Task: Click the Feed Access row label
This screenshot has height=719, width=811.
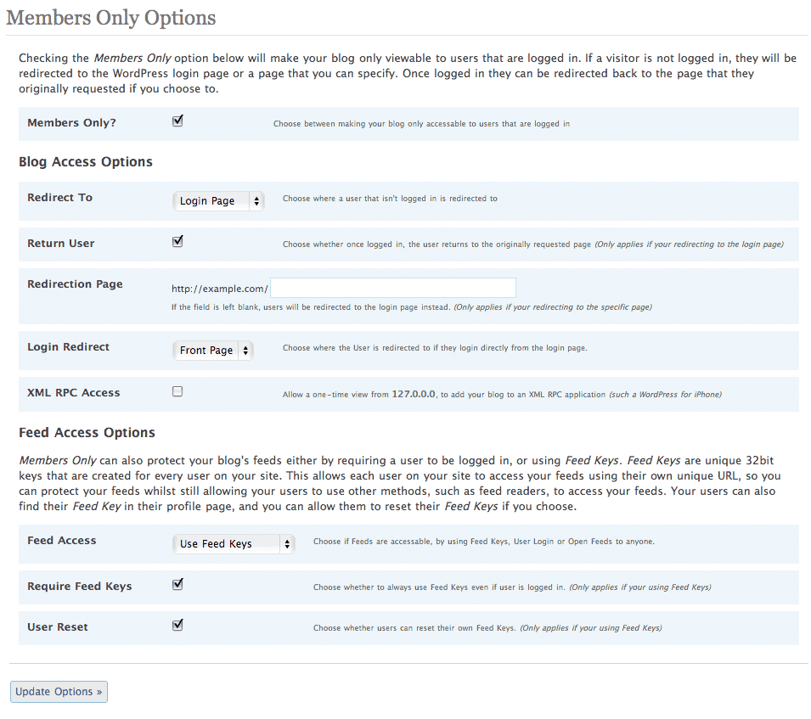Action: click(61, 541)
